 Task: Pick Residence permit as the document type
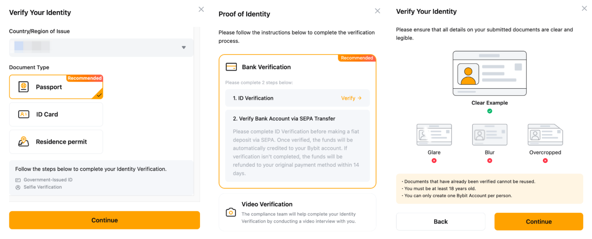tap(56, 142)
